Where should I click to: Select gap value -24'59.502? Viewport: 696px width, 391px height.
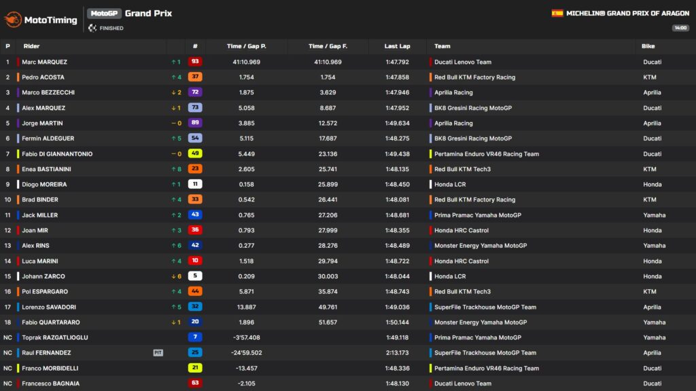(x=246, y=353)
